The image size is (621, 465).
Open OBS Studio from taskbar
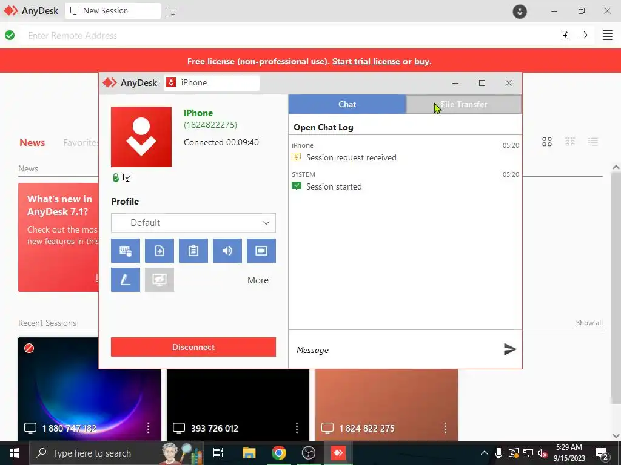tap(309, 453)
